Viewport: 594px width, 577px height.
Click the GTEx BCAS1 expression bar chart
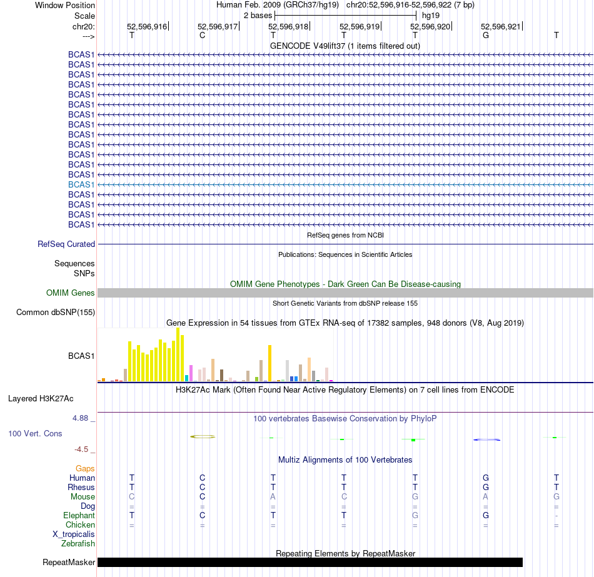[215, 354]
